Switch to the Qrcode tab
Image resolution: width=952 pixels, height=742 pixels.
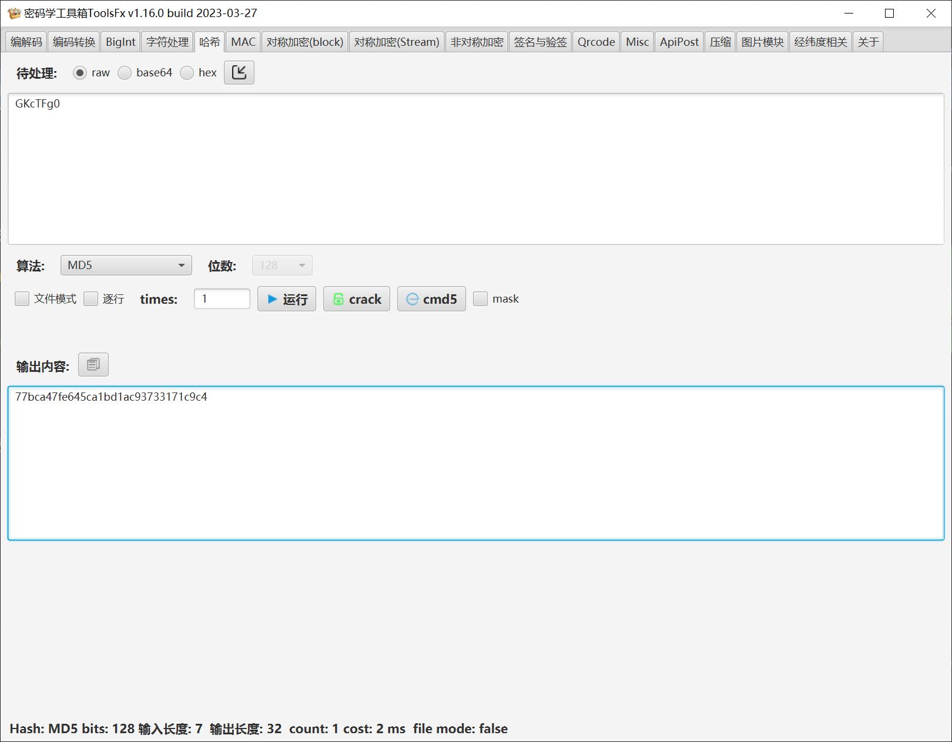click(596, 42)
